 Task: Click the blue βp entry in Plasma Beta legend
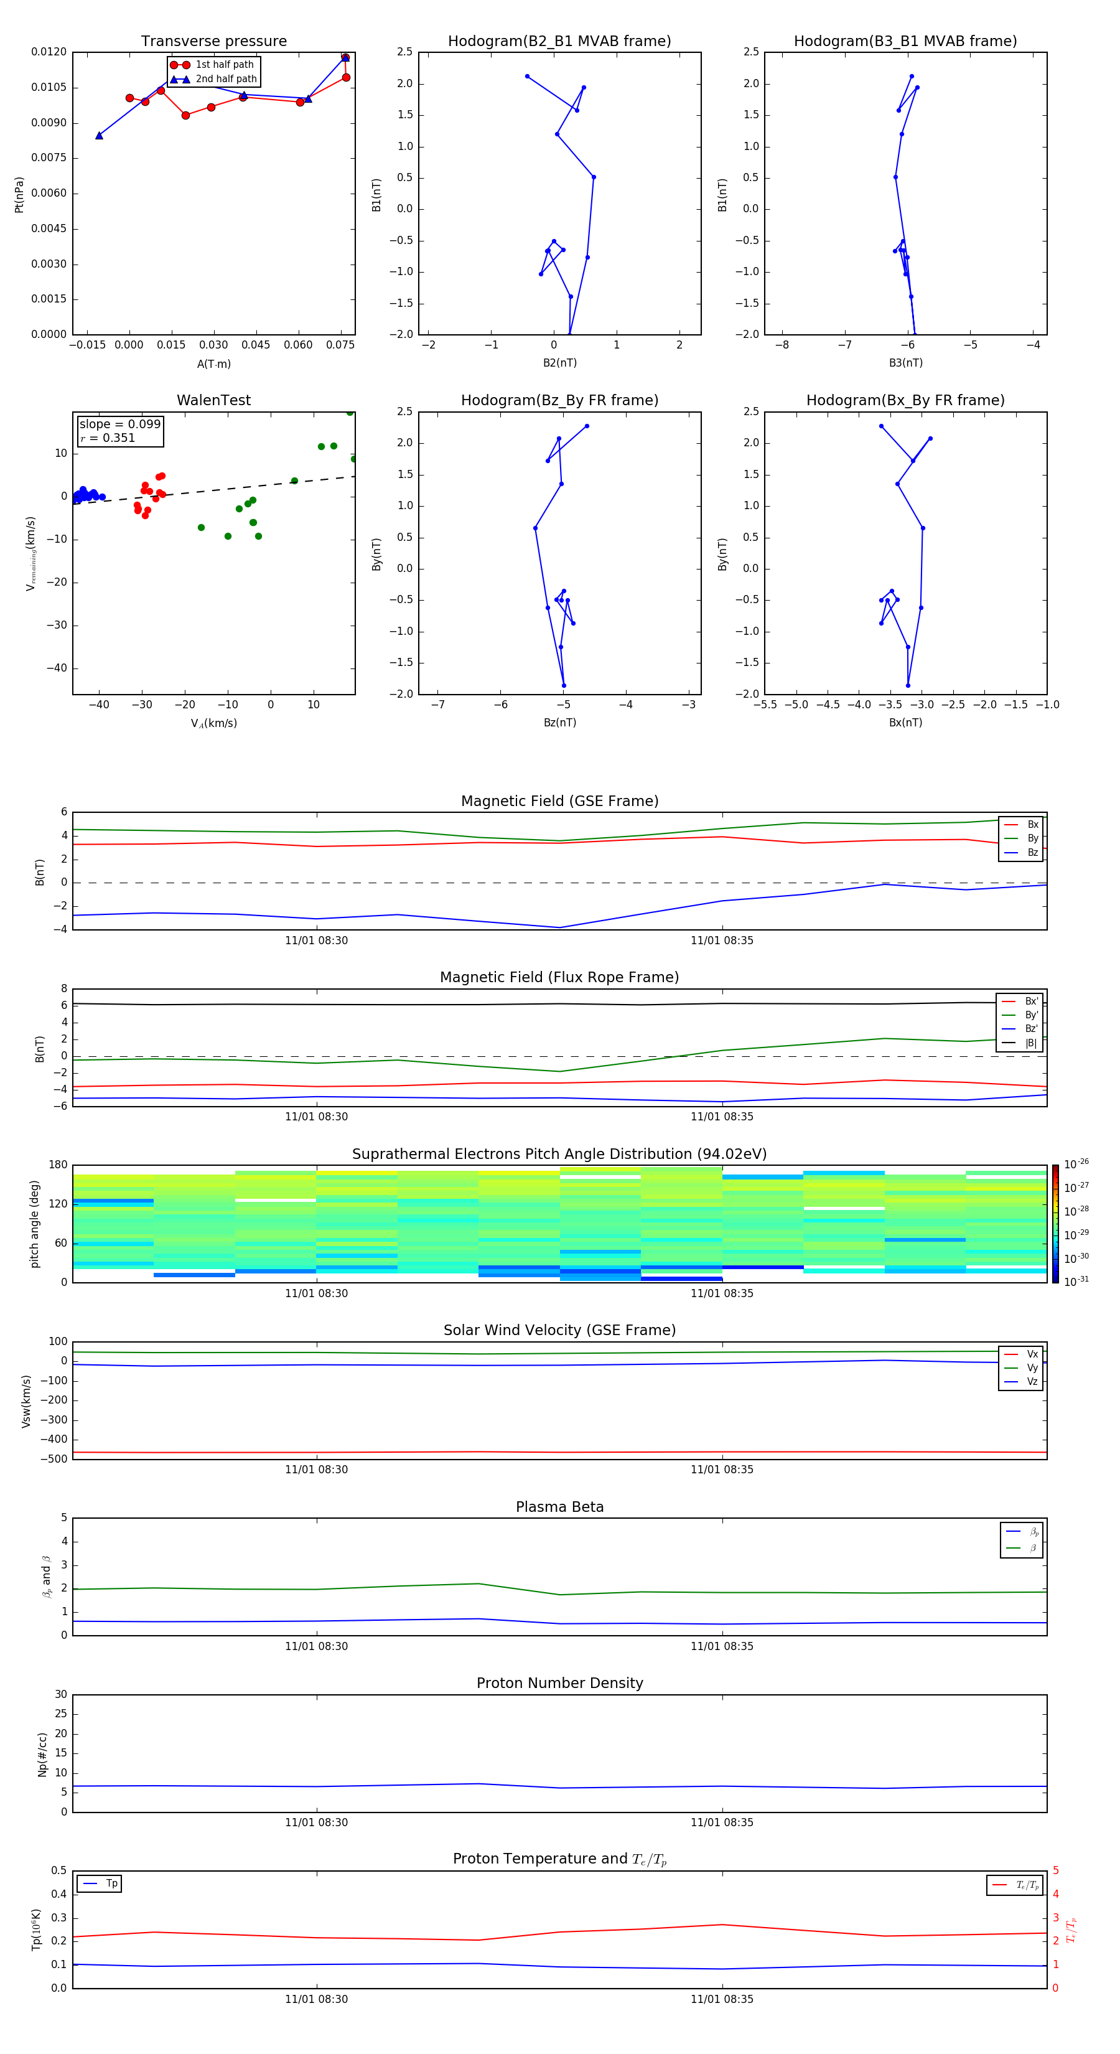tap(1023, 1532)
